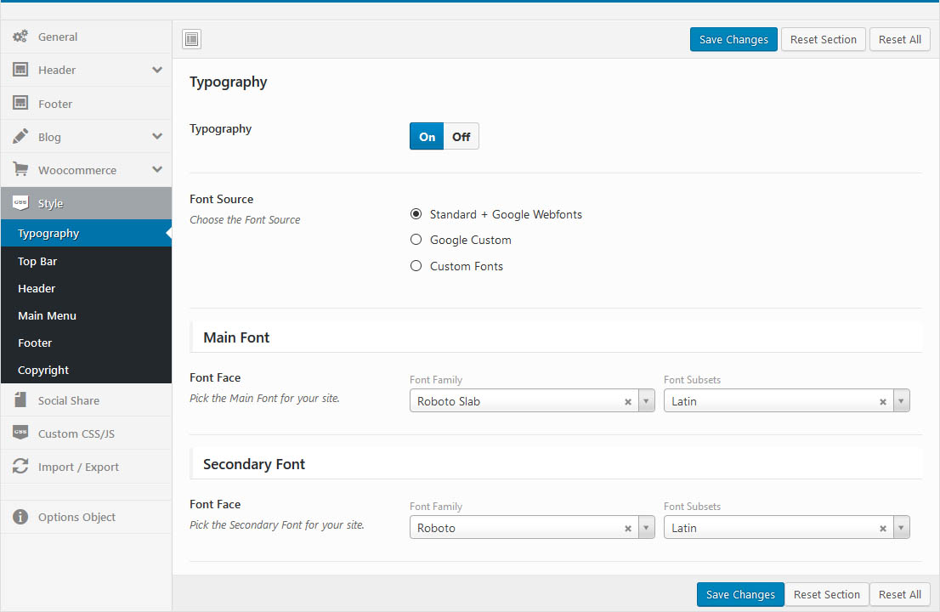Click the Blog pencil icon

click(20, 136)
